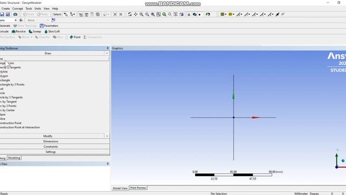This screenshot has width=346, height=195.
Task: Expand the Constraints toolbox section
Action: click(x=50, y=147)
